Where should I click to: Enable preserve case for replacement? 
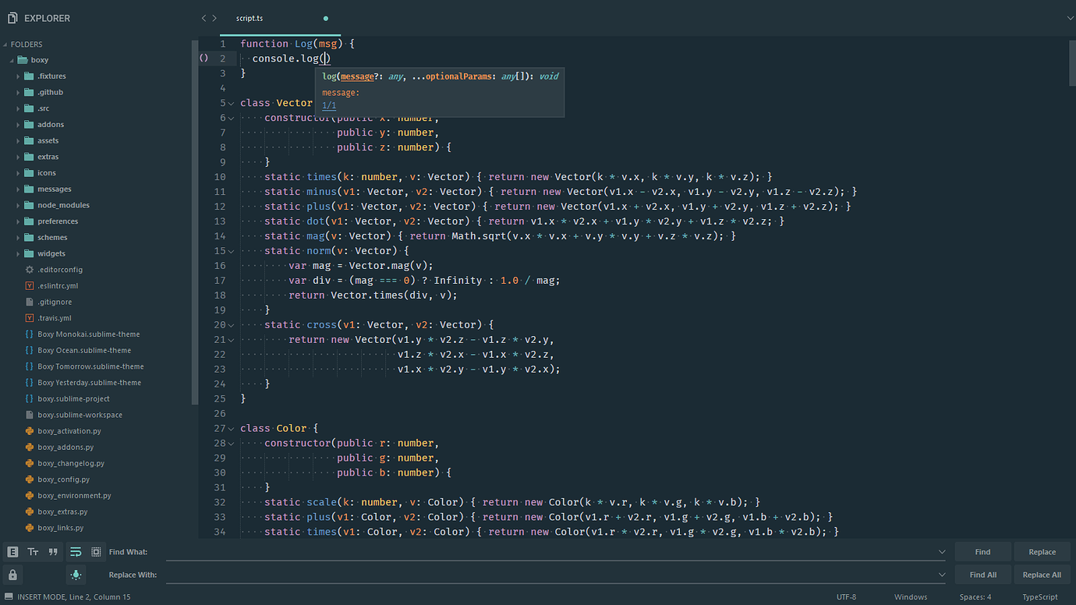pyautogui.click(x=12, y=575)
